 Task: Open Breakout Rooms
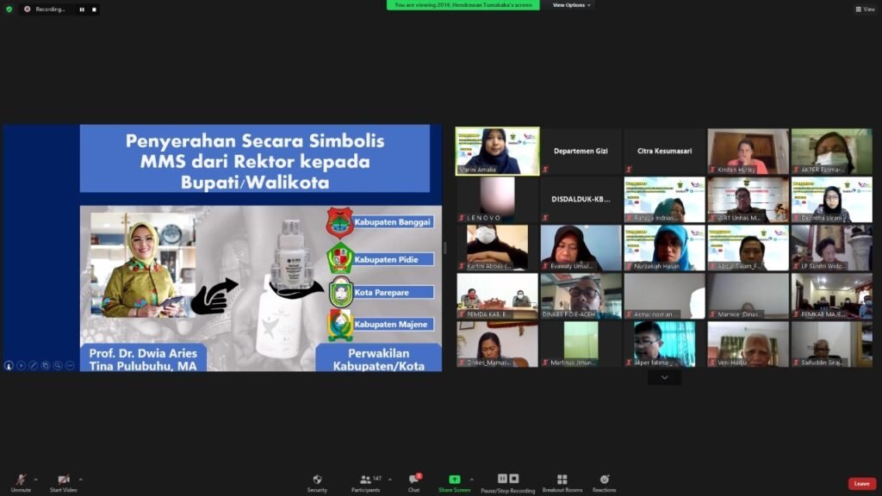(x=562, y=480)
